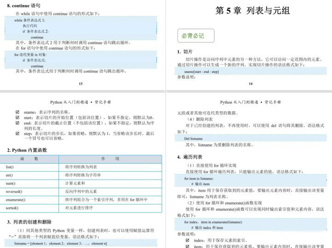Click the subheading '(4) 删除列表'
Screen dimensions: 332x248
pyautogui.click(x=200, y=119)
